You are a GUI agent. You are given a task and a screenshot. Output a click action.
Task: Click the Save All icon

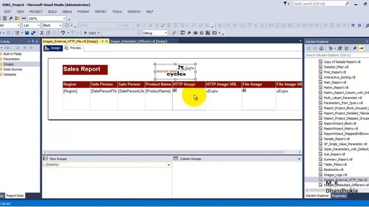tap(33, 33)
